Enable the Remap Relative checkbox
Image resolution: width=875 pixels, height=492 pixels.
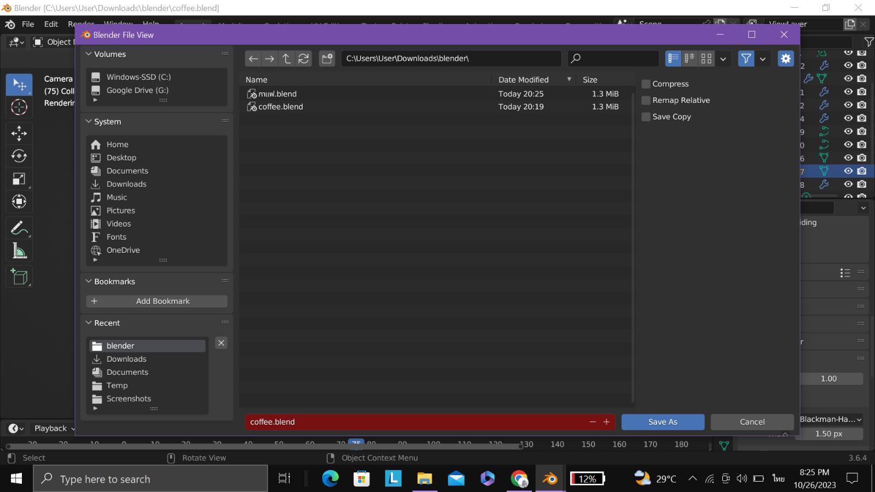tap(646, 100)
